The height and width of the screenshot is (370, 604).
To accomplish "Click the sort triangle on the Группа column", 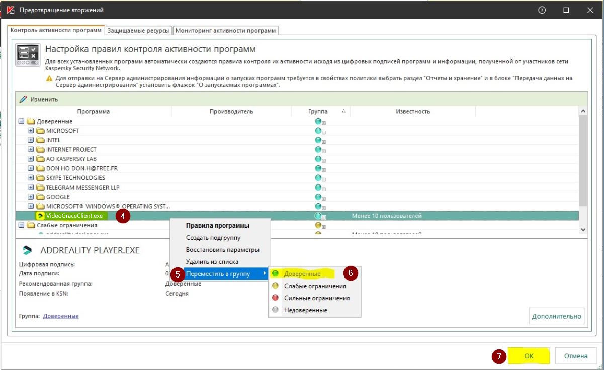I will pos(343,111).
